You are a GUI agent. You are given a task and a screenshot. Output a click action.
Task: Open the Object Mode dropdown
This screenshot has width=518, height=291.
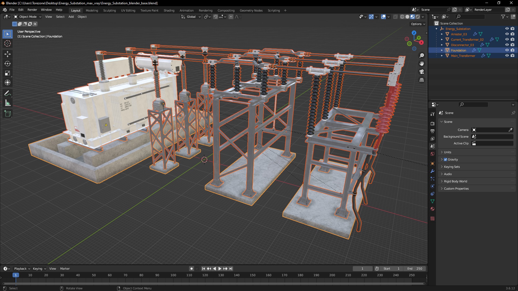(x=27, y=17)
